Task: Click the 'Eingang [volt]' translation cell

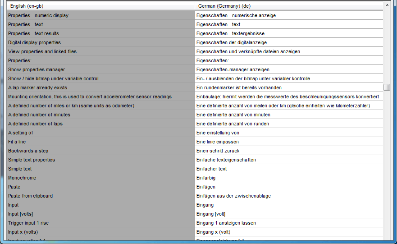Action: (289, 214)
